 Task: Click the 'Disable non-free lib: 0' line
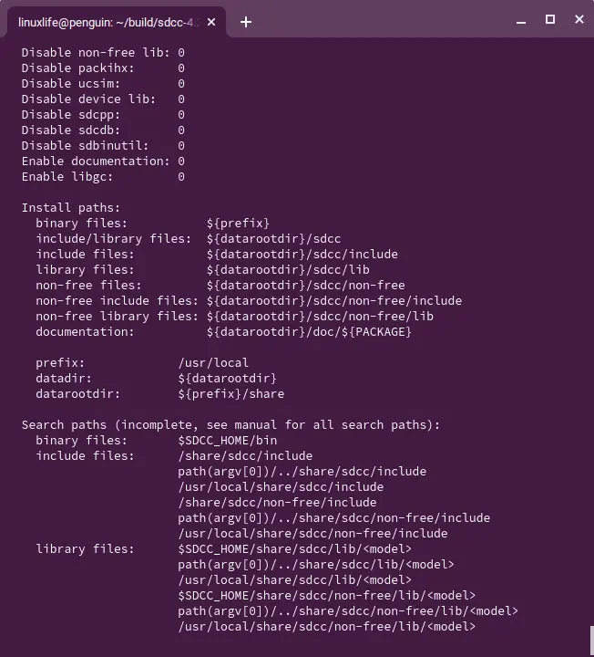point(103,52)
